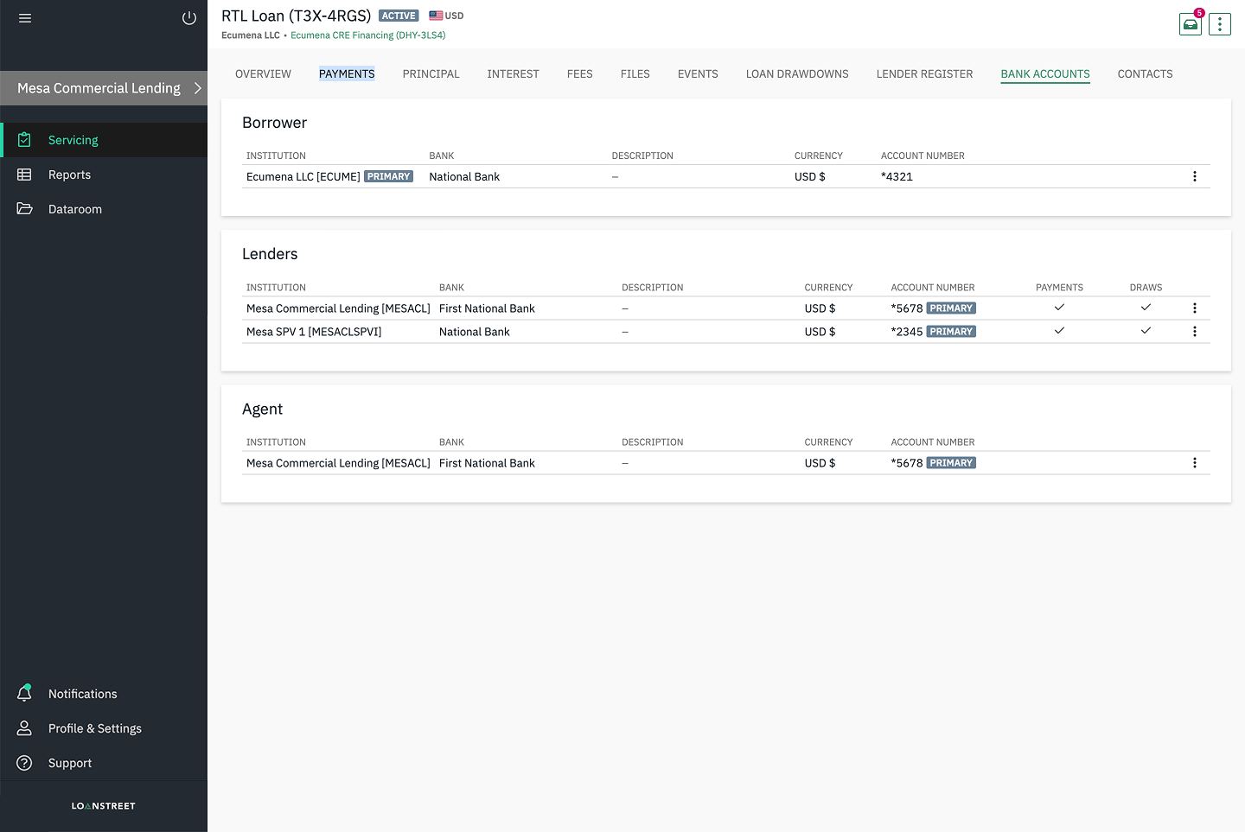Viewport: 1245px width, 832px height.
Task: Toggle Payments checkmark for Mesa SPV 1
Action: 1059,331
